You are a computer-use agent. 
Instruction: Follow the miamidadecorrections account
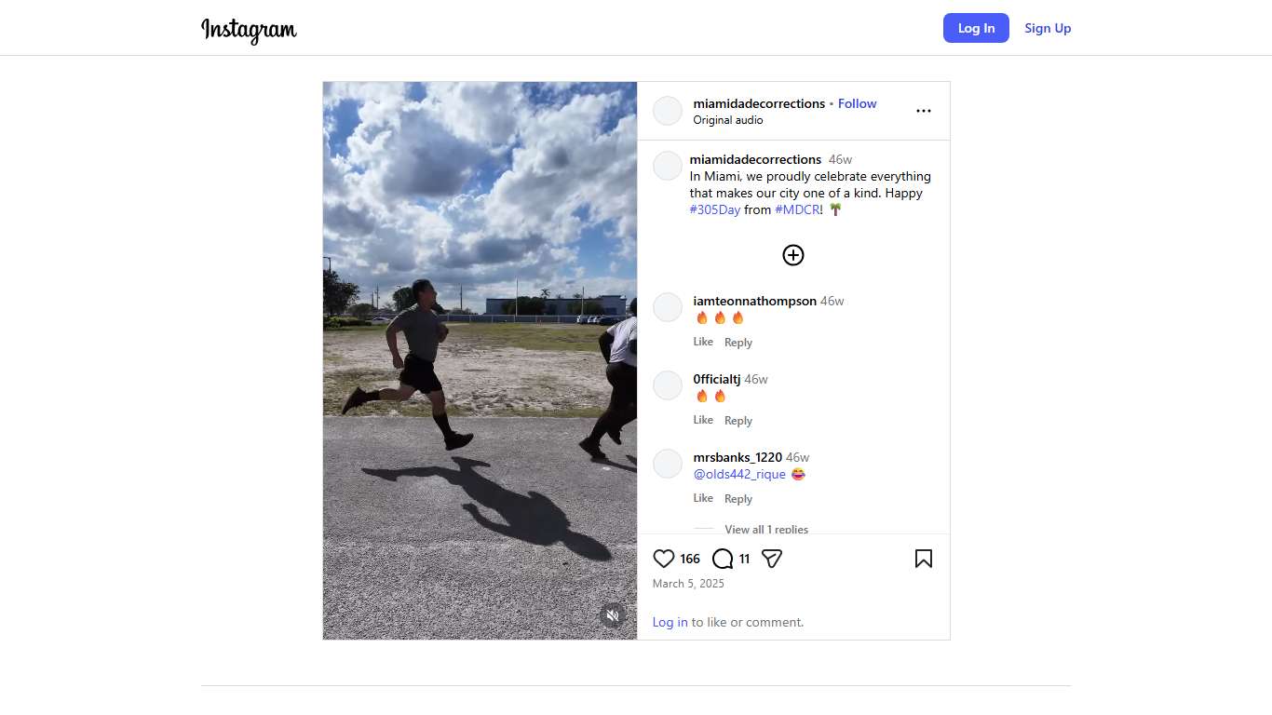pos(857,103)
